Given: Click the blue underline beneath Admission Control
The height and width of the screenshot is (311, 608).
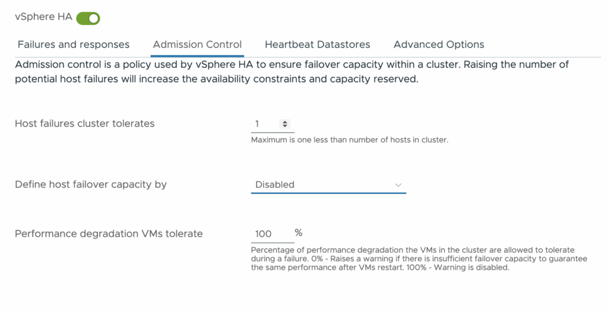Looking at the screenshot, I should [197, 56].
